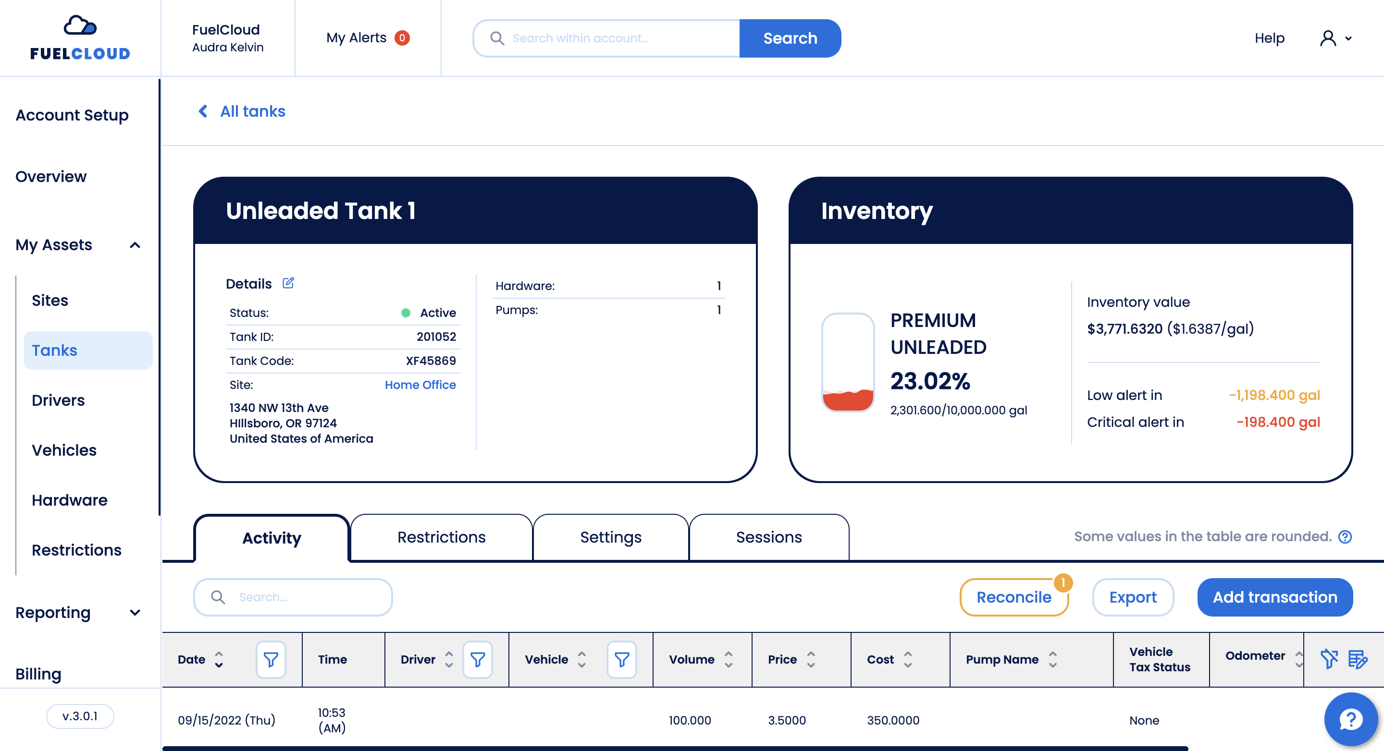
Task: Click the FuelCloud logo
Action: 80,38
